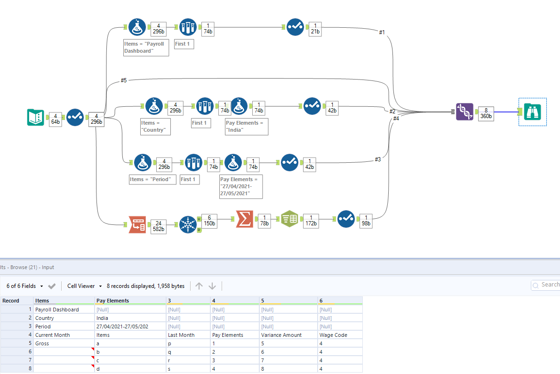Click the "Browse (21) - Input" results tab

(26, 267)
